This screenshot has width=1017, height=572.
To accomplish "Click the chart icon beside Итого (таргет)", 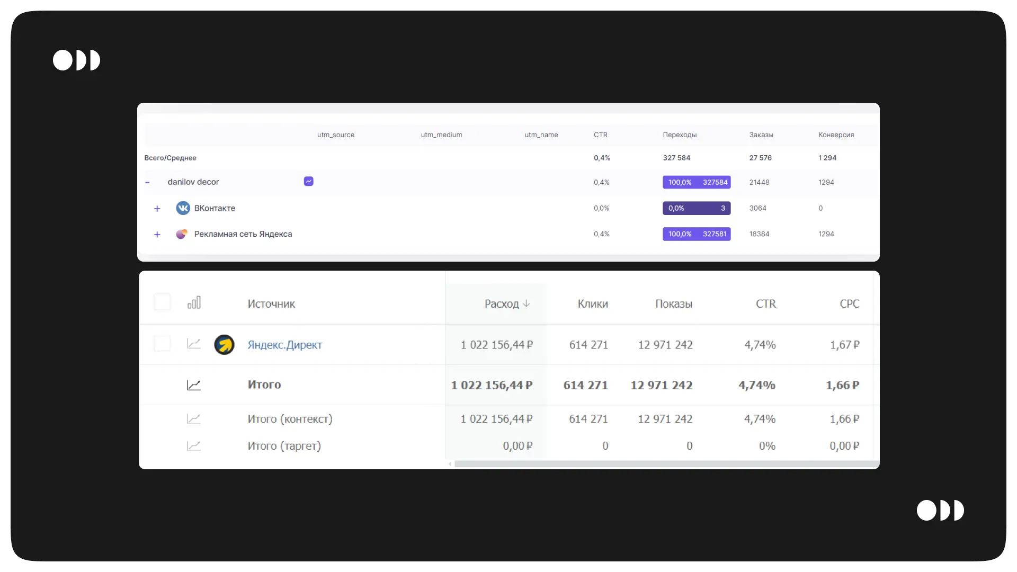I will coord(194,446).
